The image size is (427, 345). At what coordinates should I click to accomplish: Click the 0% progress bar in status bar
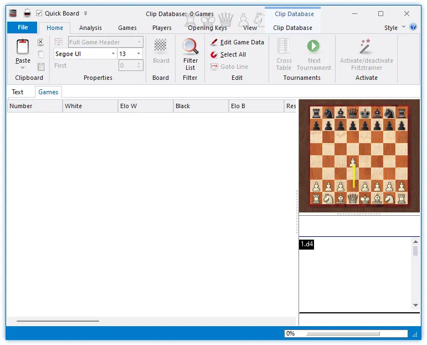(346, 333)
